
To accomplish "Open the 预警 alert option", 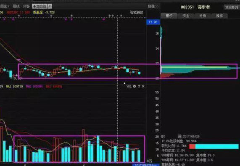I will (x=26, y=6).
